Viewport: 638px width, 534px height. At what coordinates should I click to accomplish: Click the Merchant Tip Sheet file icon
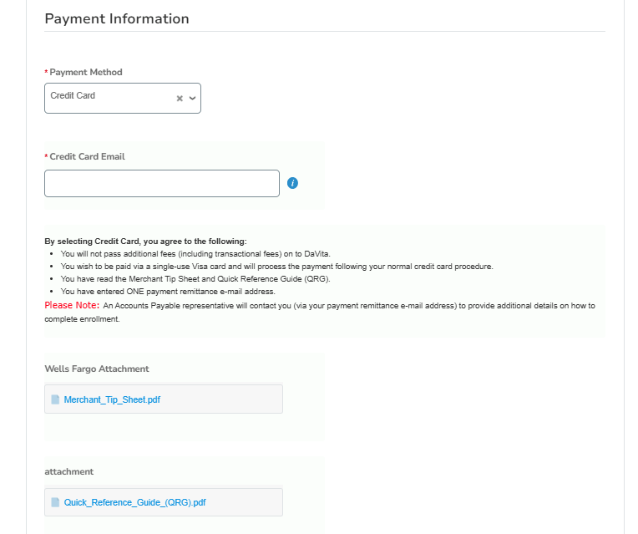point(56,399)
